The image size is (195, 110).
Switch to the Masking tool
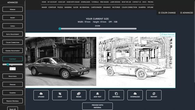[68, 7]
